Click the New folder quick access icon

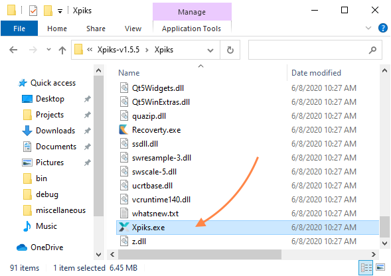[48, 11]
